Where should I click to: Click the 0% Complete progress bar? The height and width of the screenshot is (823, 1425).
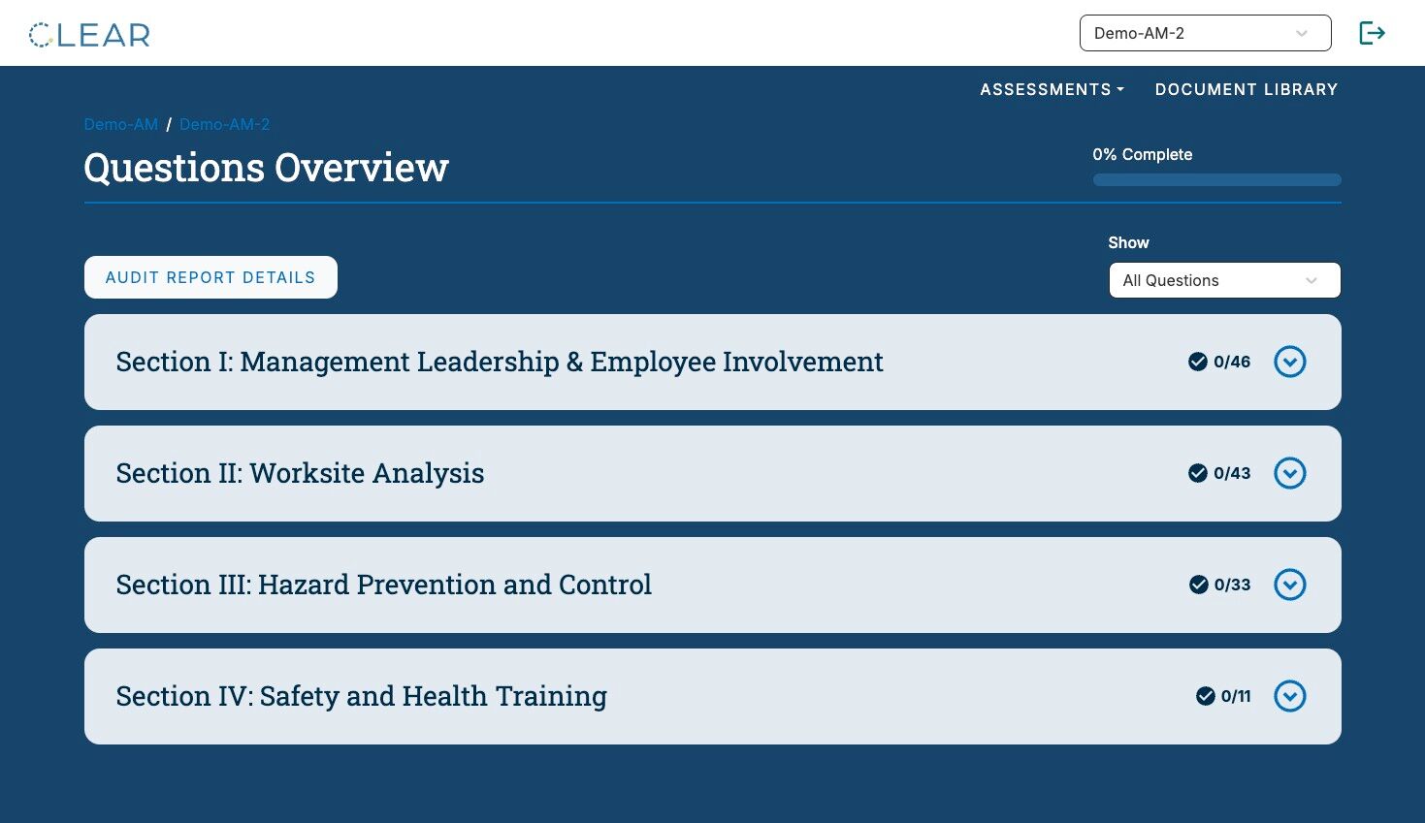[x=1217, y=179]
